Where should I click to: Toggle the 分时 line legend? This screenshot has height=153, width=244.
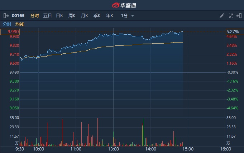[7, 24]
